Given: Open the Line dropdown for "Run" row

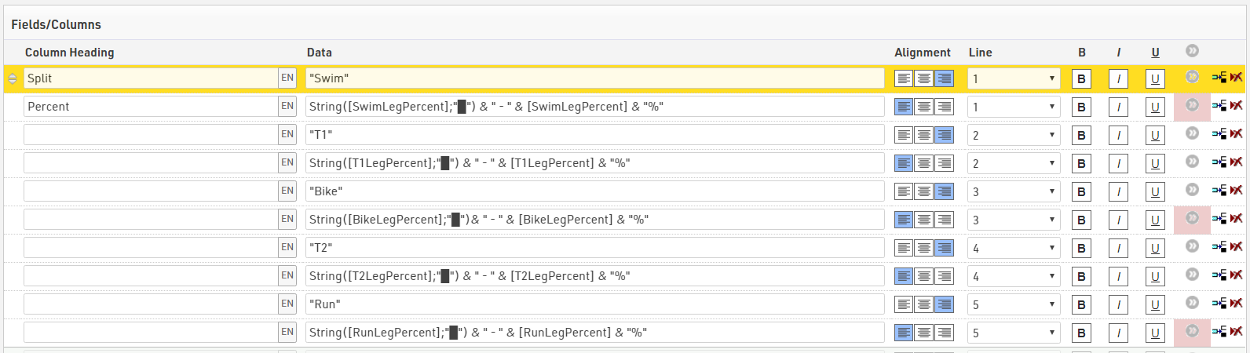Looking at the screenshot, I should click(1014, 304).
